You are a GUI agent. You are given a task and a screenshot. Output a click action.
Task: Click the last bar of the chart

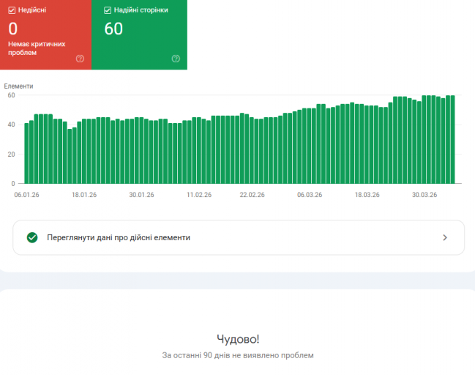453,139
